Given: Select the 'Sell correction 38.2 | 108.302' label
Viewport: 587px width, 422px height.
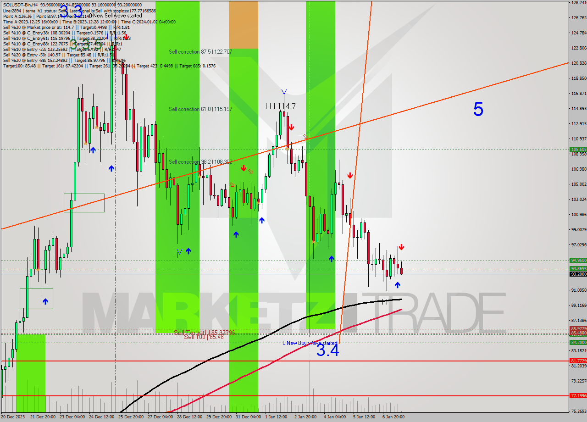Looking at the screenshot, I should (x=200, y=162).
